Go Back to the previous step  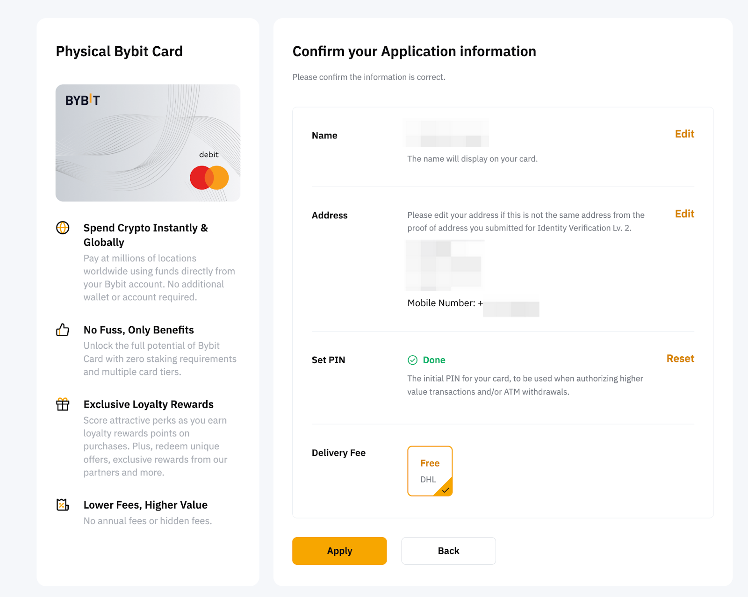[x=448, y=551]
